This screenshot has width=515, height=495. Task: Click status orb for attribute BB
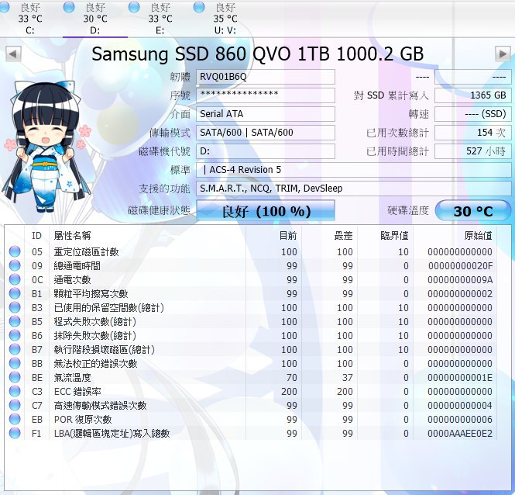[x=15, y=363]
